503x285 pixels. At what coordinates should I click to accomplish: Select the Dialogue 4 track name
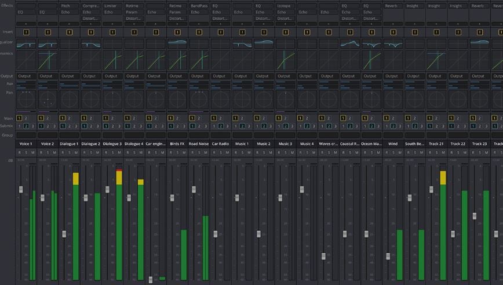134,144
